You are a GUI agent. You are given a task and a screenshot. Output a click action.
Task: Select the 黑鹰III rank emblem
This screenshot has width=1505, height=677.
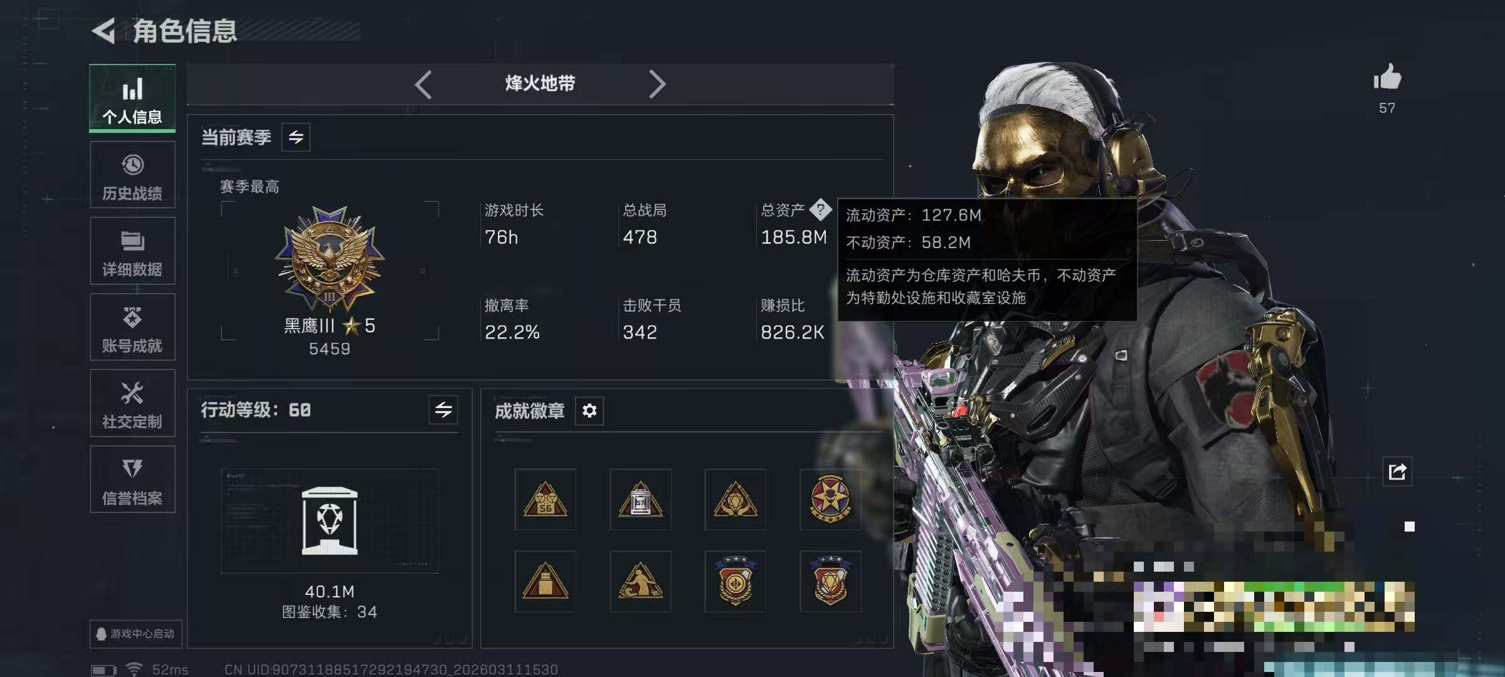(x=329, y=259)
